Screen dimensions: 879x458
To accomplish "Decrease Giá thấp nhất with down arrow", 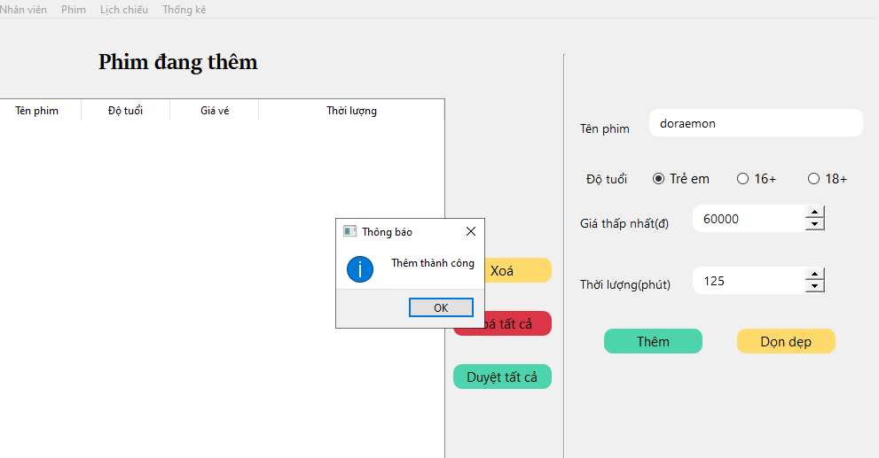I will point(814,224).
